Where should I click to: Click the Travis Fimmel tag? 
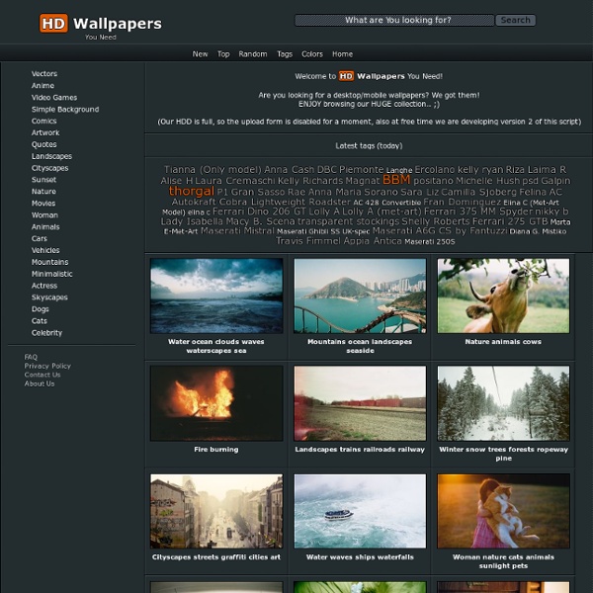point(308,241)
